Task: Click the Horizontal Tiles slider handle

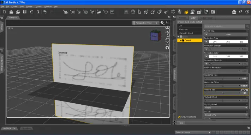Action: point(222,79)
